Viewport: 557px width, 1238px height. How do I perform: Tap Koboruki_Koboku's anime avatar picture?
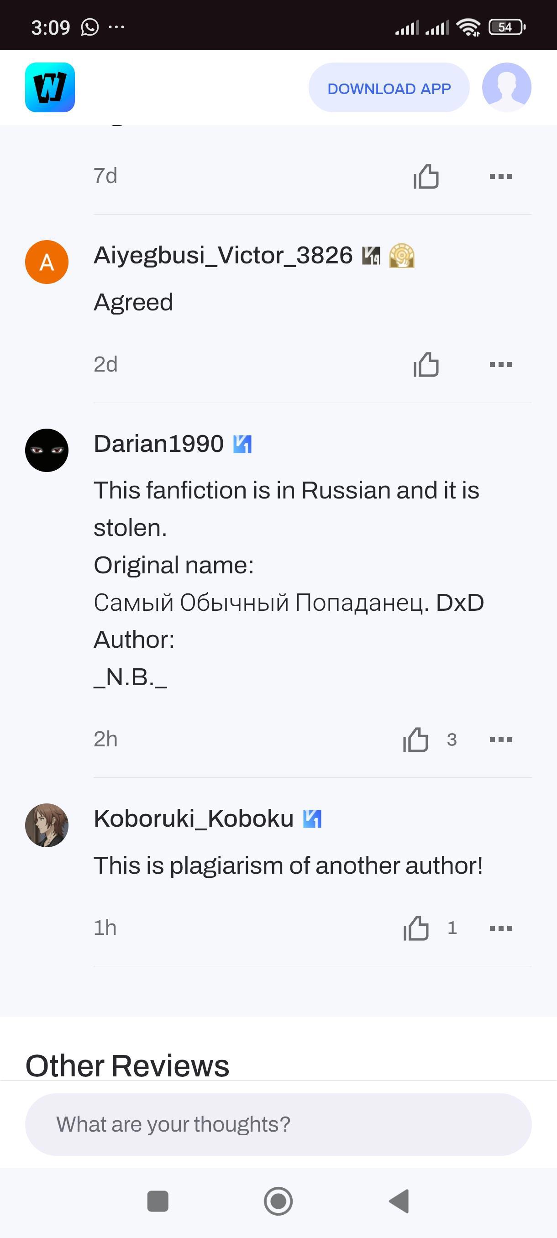[47, 825]
